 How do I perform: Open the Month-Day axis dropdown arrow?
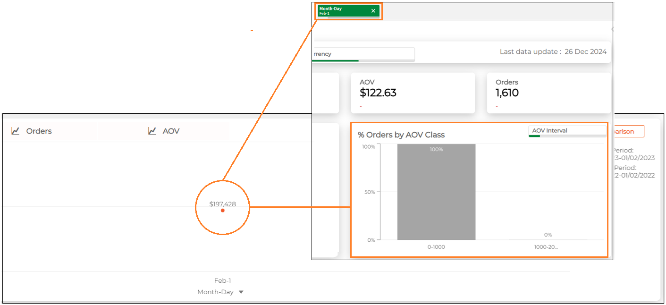pos(241,292)
